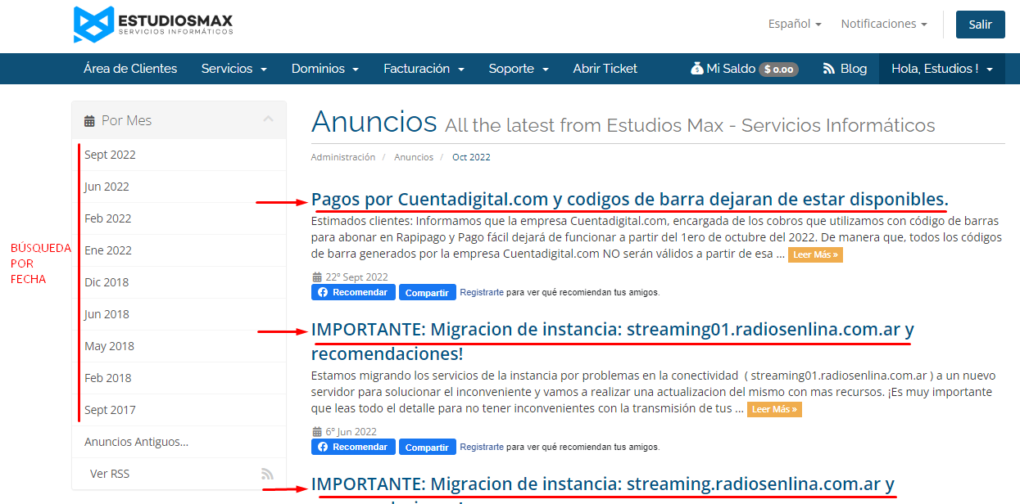Click the Estudios Max logo
Image resolution: width=1020 pixels, height=504 pixels.
pos(153,25)
